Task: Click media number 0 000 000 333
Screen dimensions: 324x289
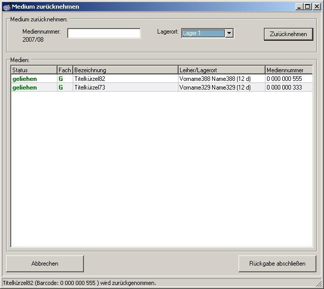Action: pos(284,88)
